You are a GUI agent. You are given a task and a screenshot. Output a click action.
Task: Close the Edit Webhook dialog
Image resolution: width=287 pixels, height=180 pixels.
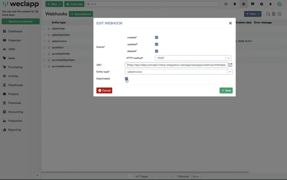[230, 23]
